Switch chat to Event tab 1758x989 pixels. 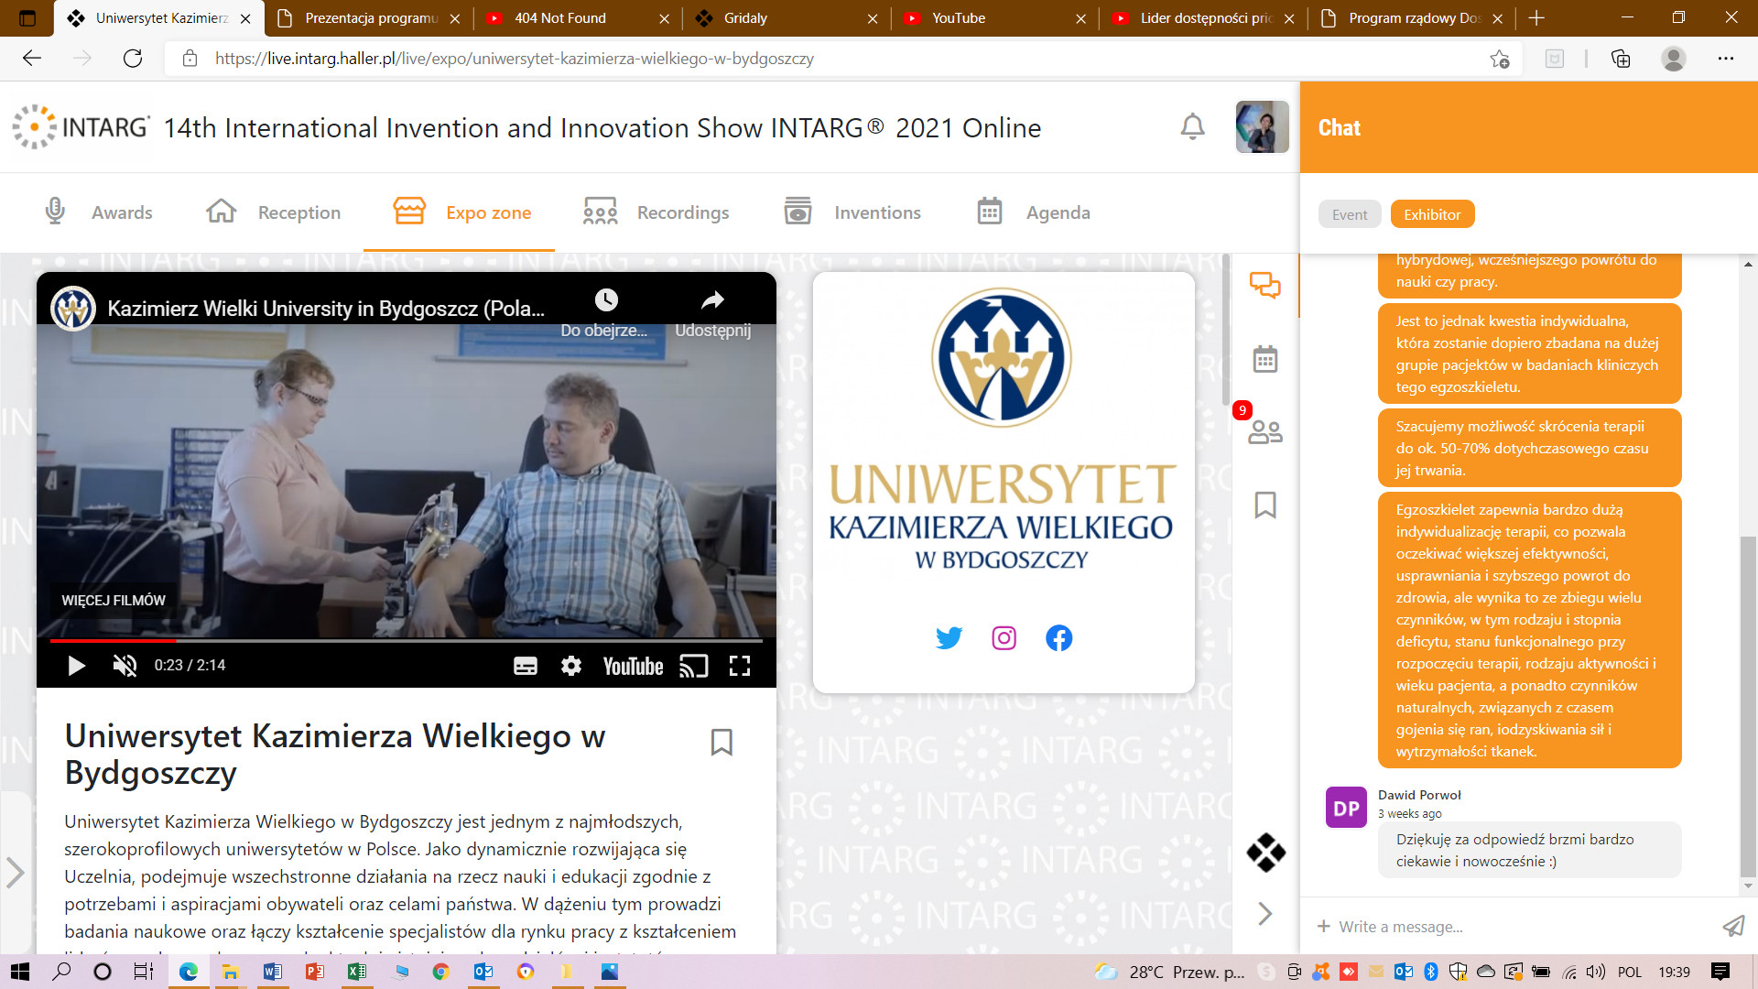(1350, 214)
